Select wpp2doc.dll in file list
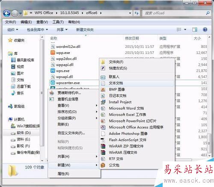Viewport: 214px width, 187px height. (x=66, y=59)
